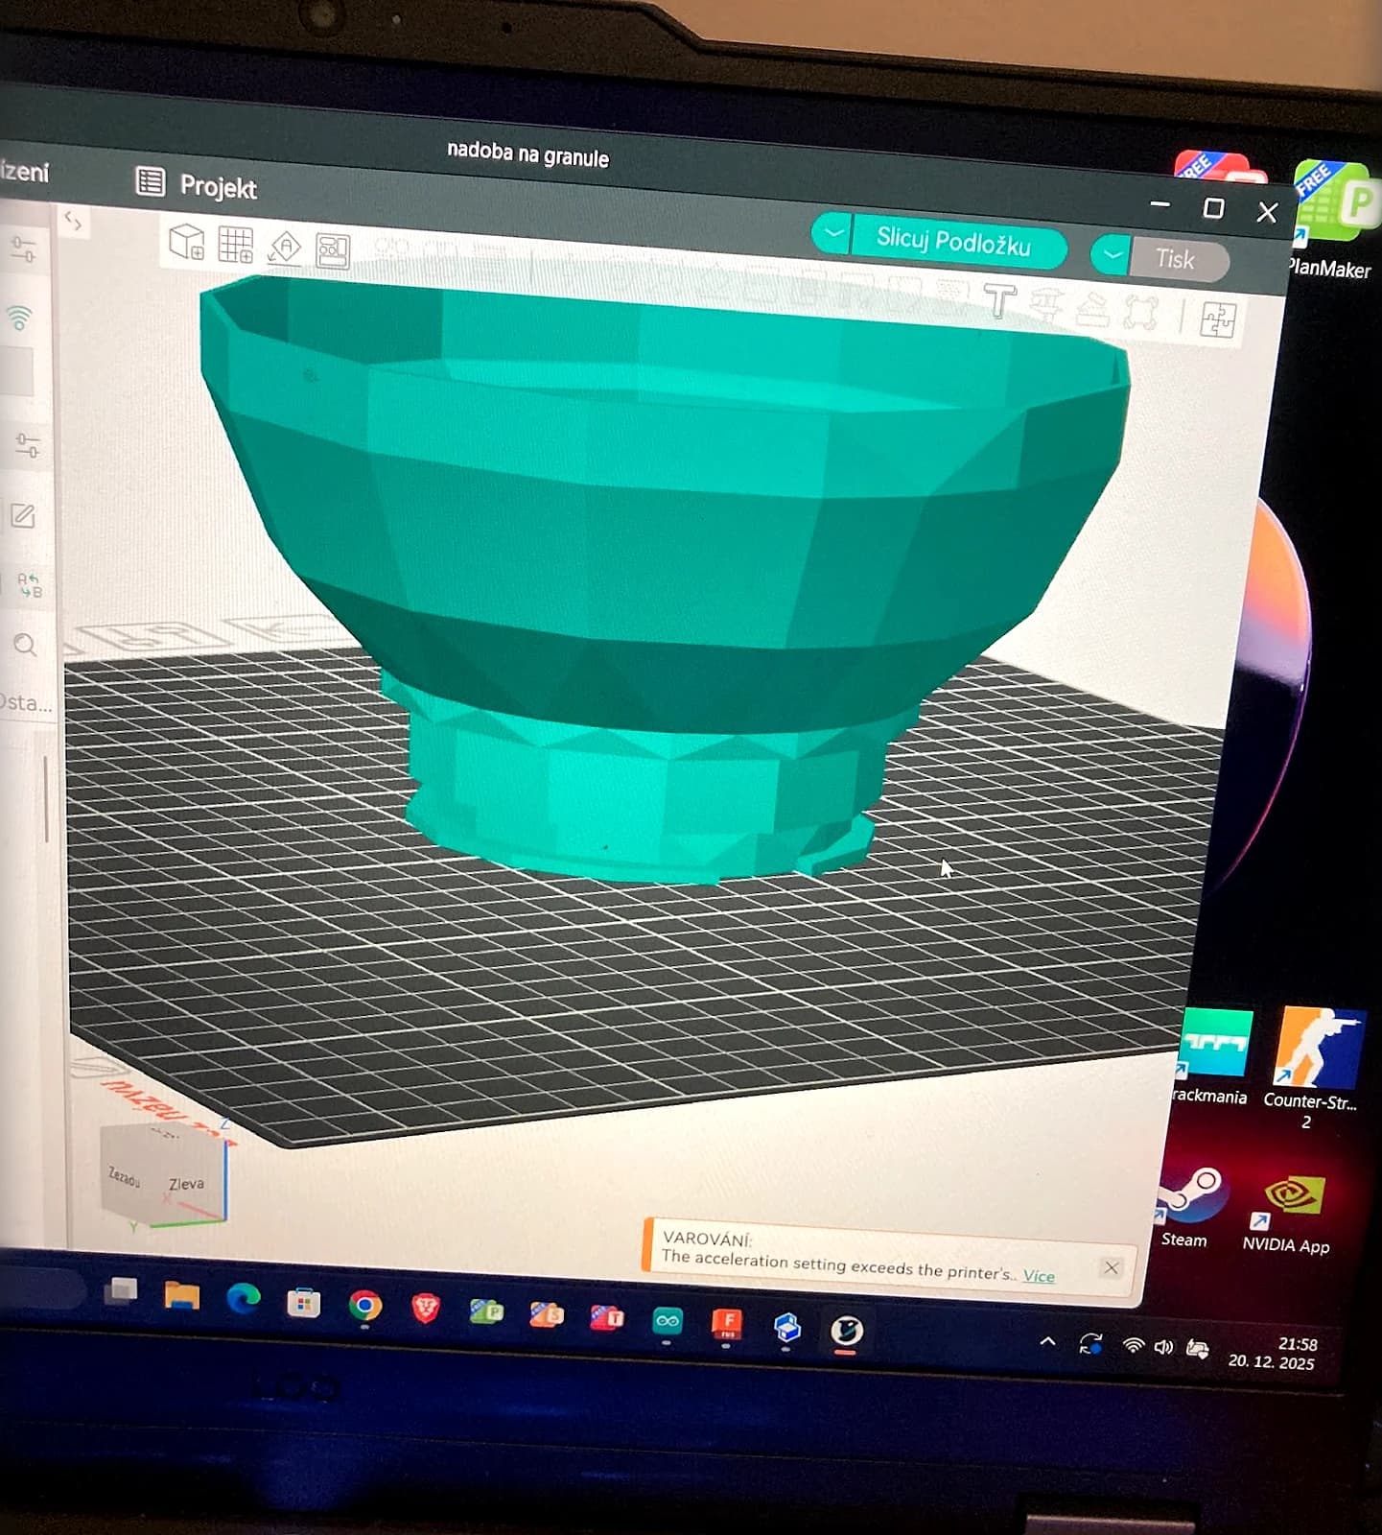Click the Auto orient icon
The width and height of the screenshot is (1382, 1535).
tap(284, 248)
